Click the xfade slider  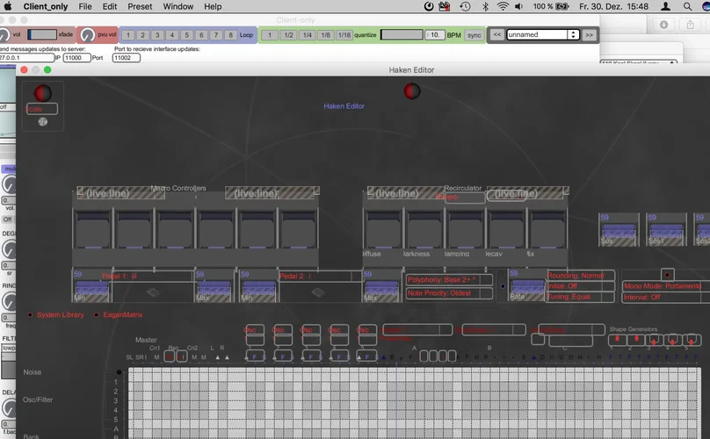pyautogui.click(x=41, y=35)
